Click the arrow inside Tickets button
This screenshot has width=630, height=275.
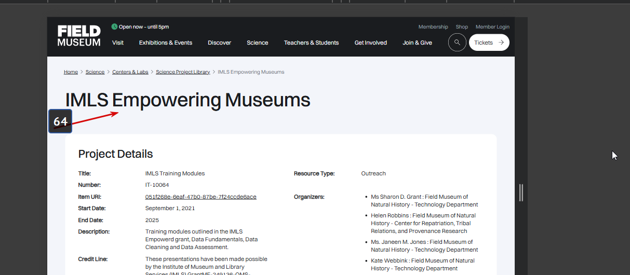point(501,43)
